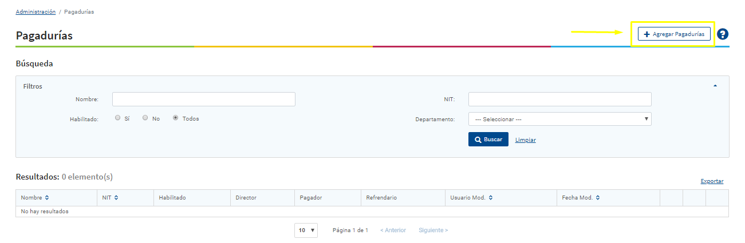Click Agregar Pagadurías button
This screenshot has width=745, height=243.
click(x=674, y=34)
